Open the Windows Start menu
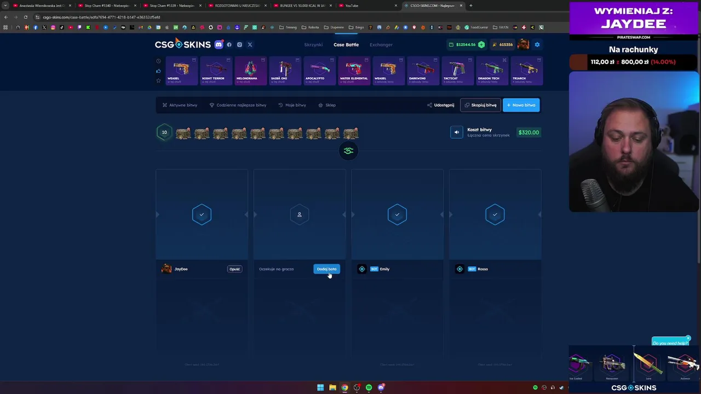Image resolution: width=701 pixels, height=394 pixels. (320, 387)
